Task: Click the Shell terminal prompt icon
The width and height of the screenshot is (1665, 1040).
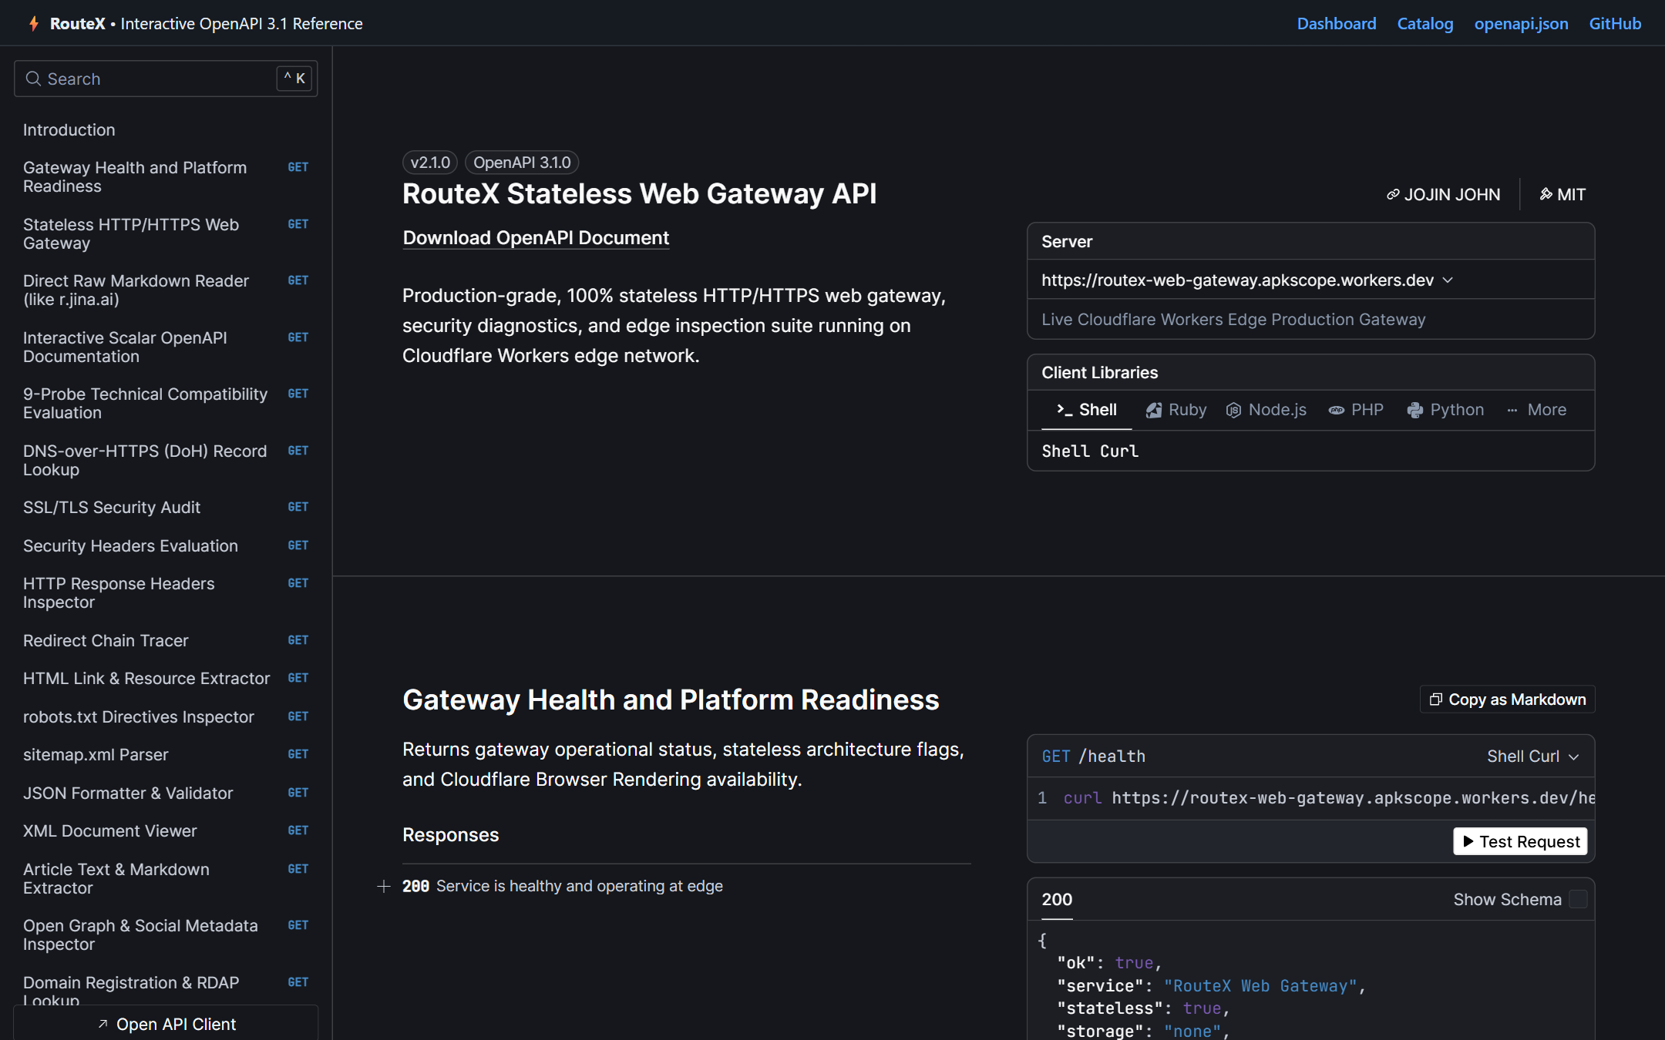Action: coord(1065,410)
